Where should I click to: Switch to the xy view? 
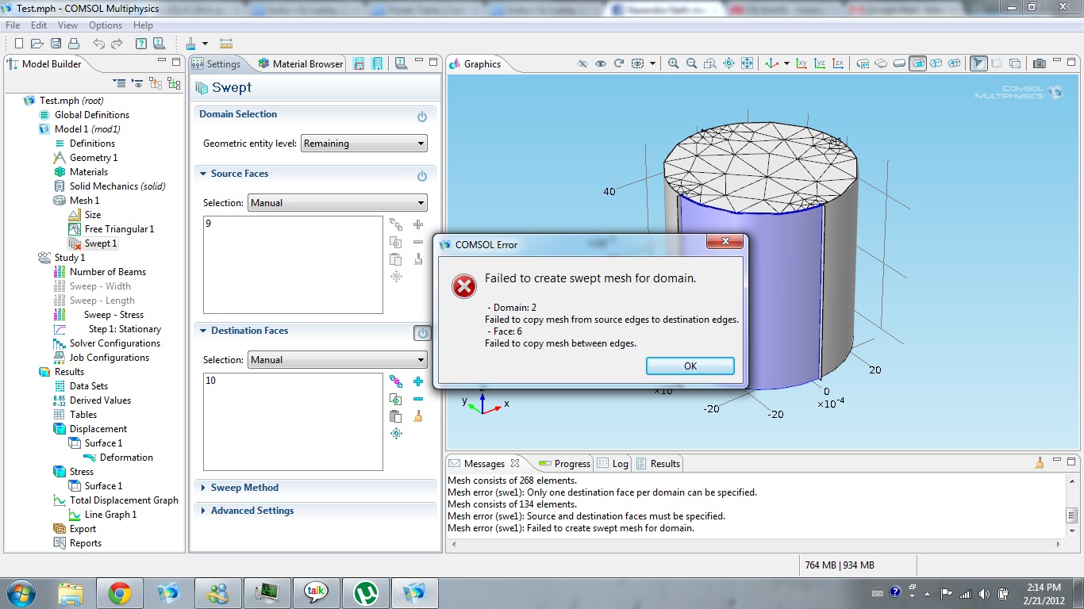click(x=801, y=63)
